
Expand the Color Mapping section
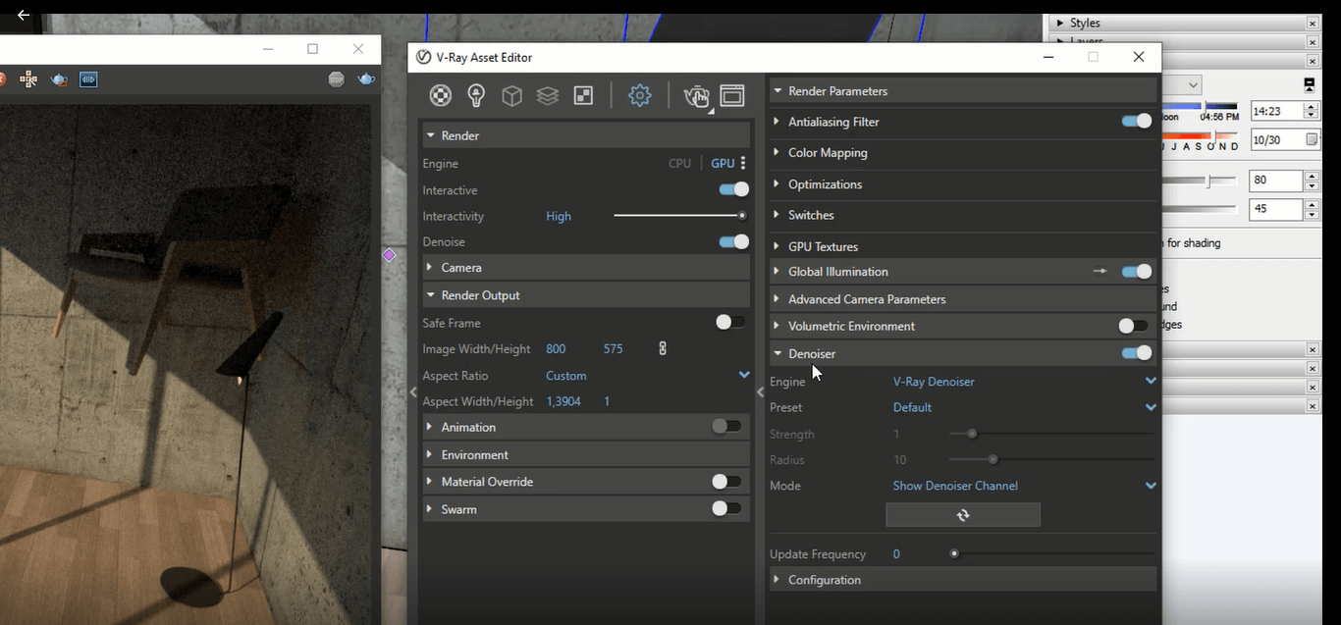pos(828,153)
